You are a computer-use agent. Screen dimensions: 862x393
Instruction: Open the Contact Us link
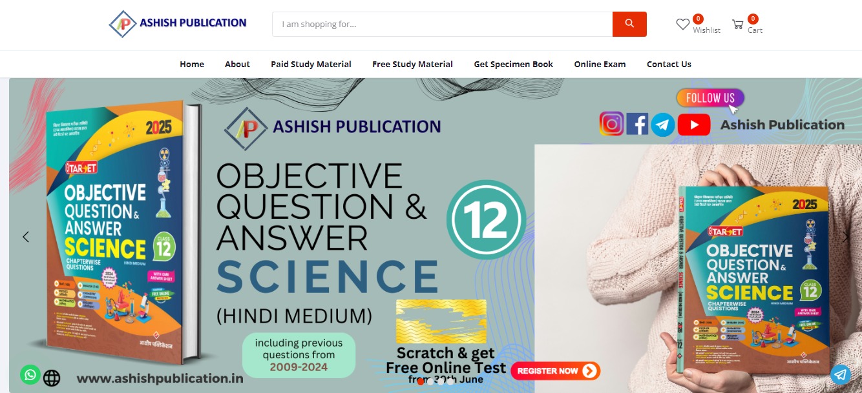669,64
